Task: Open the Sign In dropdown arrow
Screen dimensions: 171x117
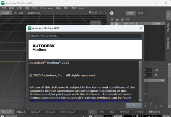Action: coord(106,12)
